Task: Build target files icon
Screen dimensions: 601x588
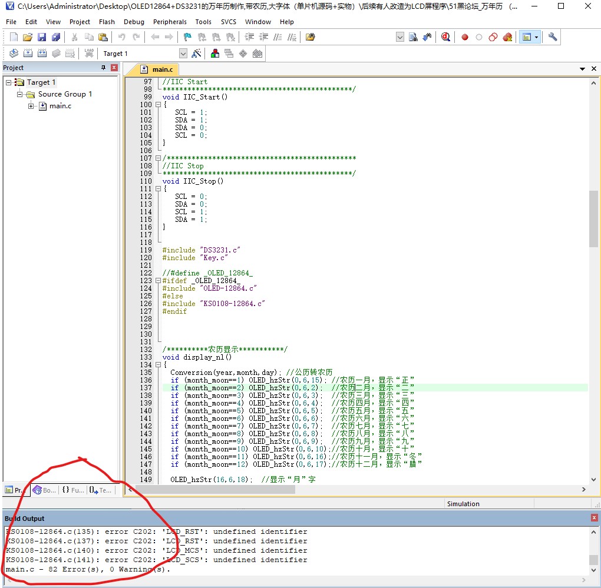Action: (x=28, y=53)
